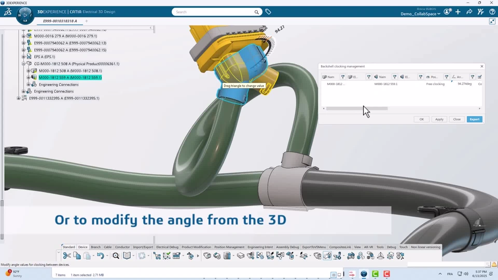498x280 pixels.
Task: Click Close button in clocking dialog
Action: (457, 119)
